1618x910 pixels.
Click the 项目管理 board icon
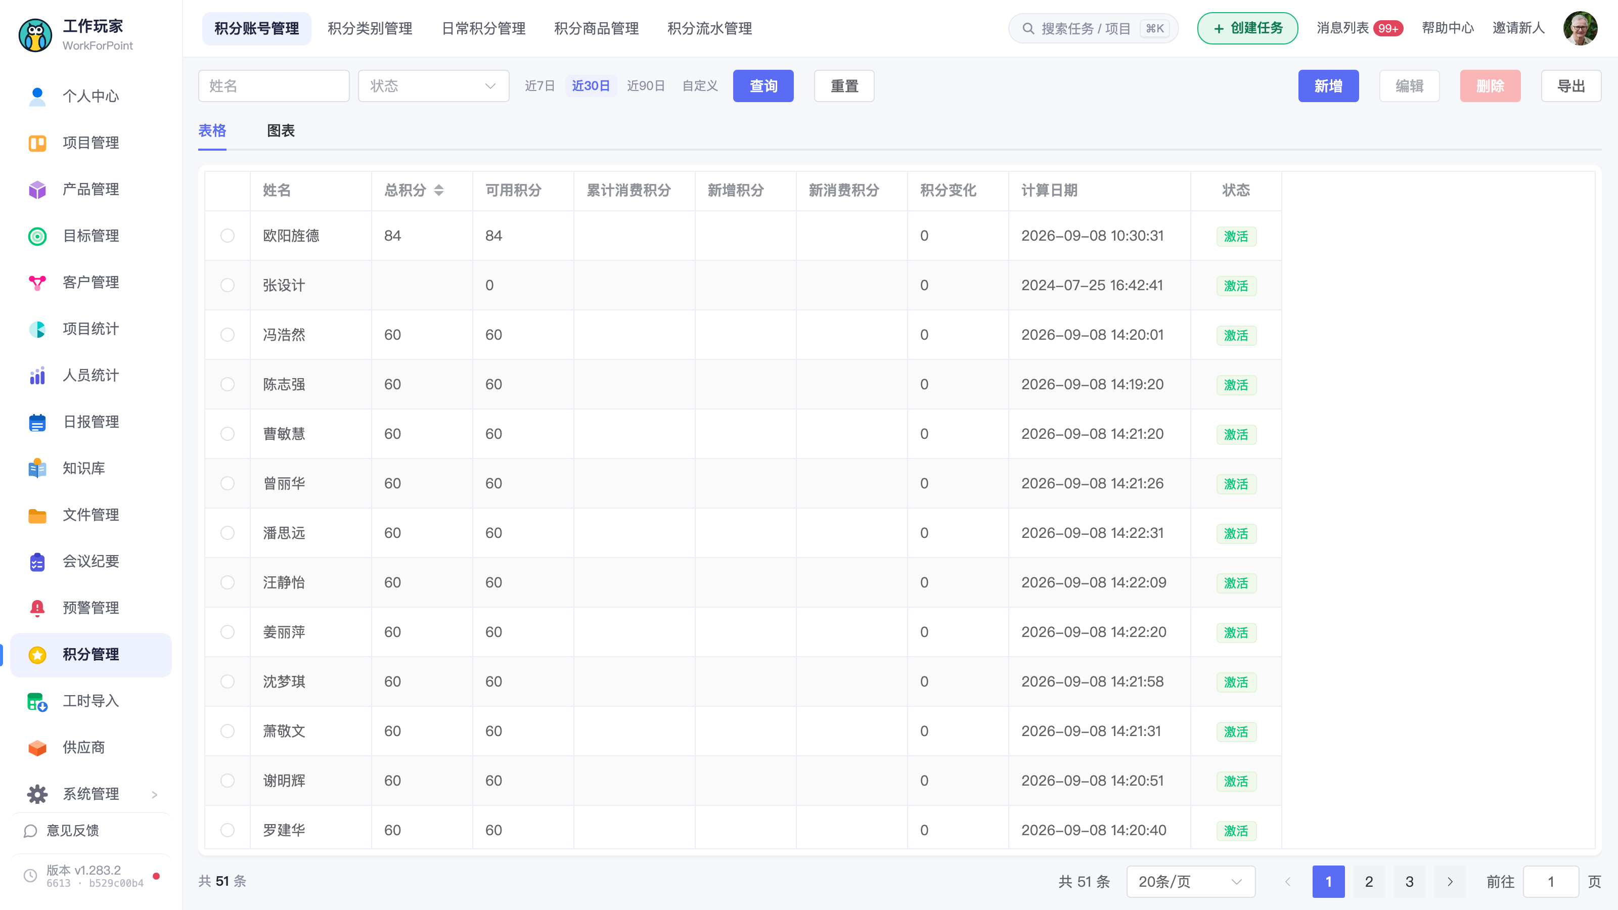[37, 143]
